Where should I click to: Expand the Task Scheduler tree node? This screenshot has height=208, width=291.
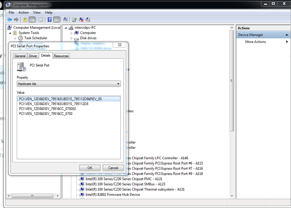[16, 38]
